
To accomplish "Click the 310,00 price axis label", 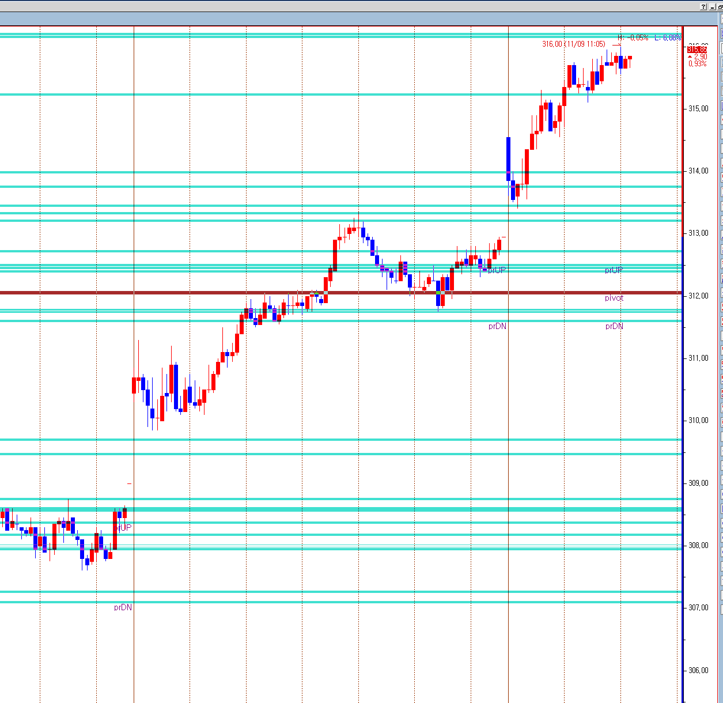I will 698,421.
